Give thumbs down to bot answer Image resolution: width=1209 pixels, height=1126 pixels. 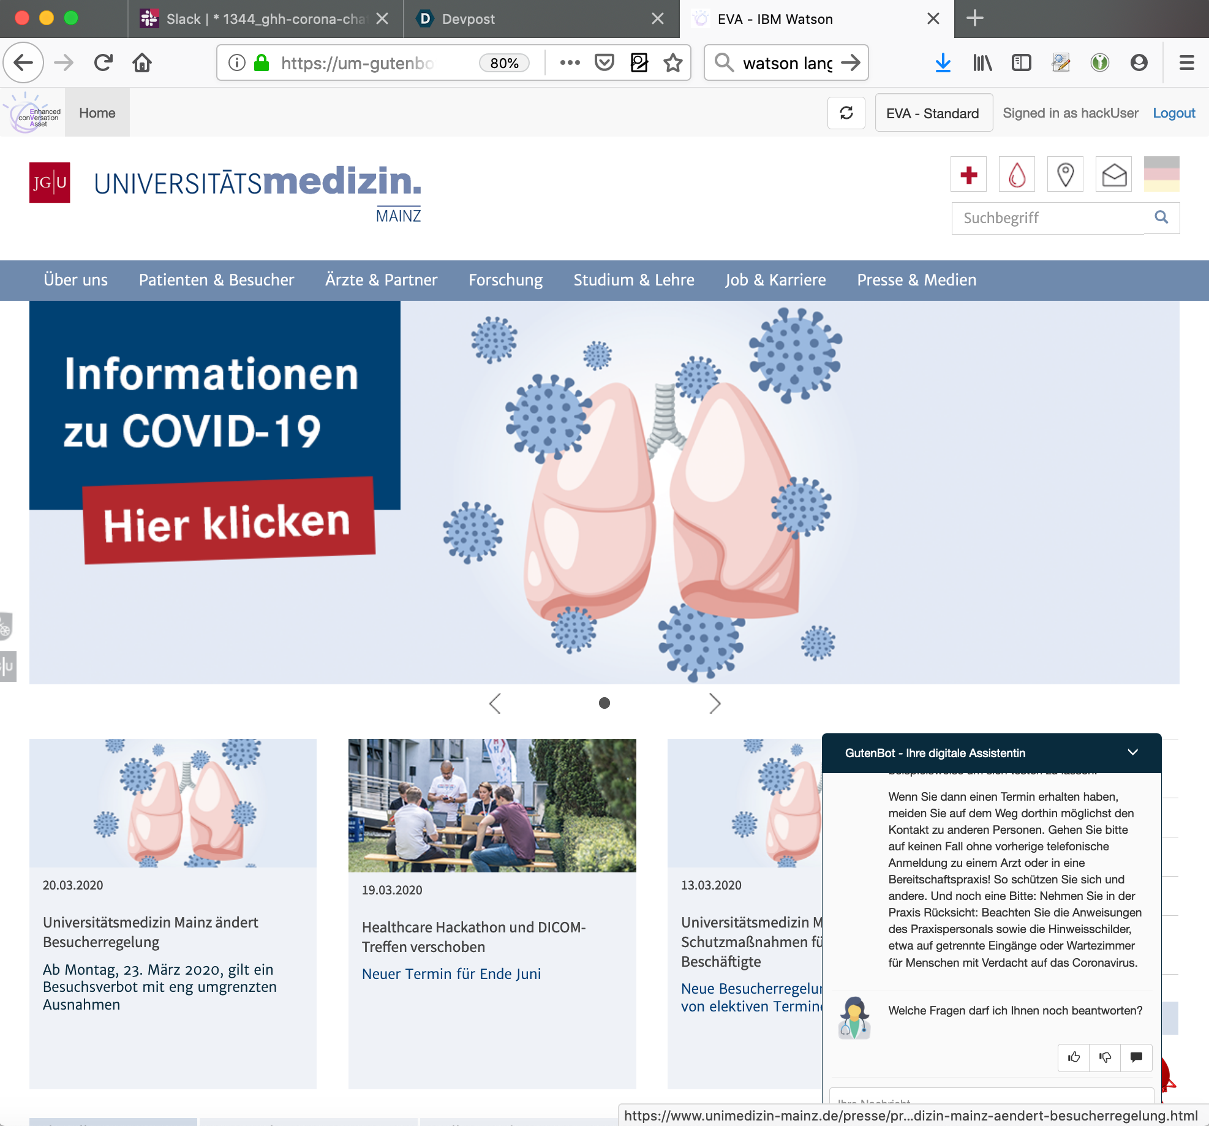point(1105,1057)
